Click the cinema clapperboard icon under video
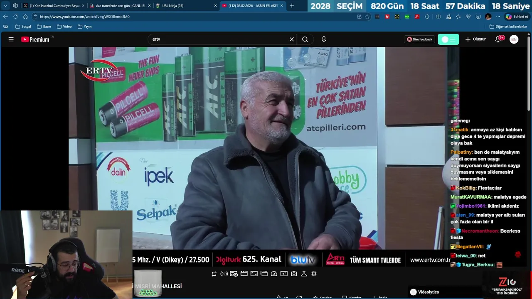This screenshot has width=532, height=299. 244,274
